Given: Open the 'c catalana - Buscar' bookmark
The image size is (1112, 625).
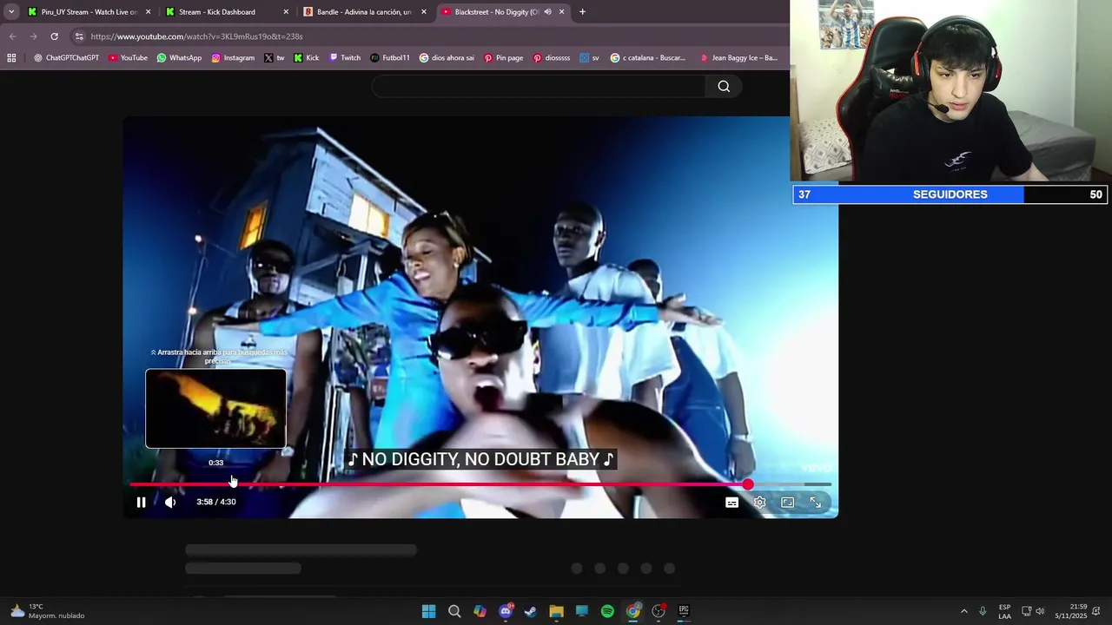Looking at the screenshot, I should point(648,58).
